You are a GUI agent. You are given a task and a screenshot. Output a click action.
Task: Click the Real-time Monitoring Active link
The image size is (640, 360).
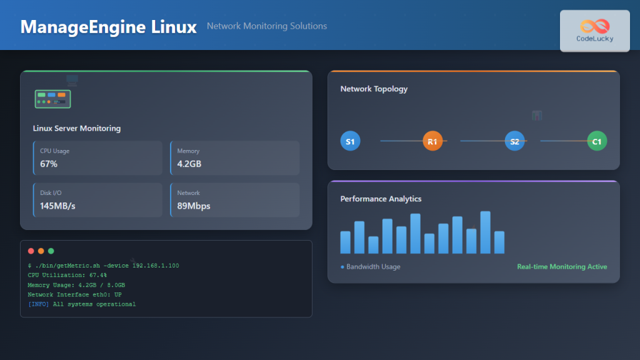562,266
